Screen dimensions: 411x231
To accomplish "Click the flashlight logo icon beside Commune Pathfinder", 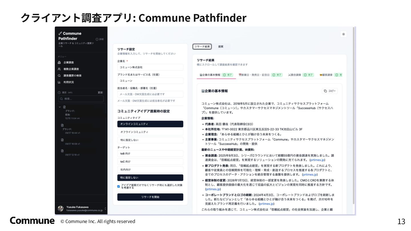I will pyautogui.click(x=60, y=33).
